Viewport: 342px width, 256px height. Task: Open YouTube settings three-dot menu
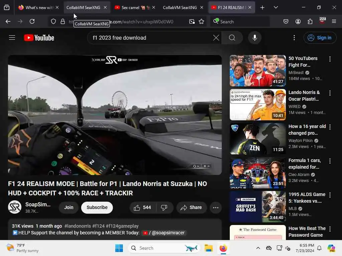(294, 38)
